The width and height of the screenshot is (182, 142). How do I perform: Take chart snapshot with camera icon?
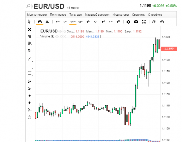point(136,22)
